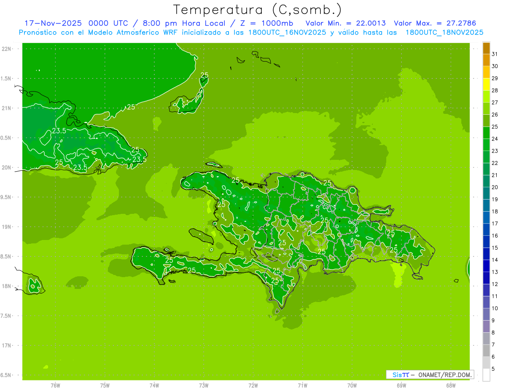Pick the blue swatch between 16 and 17
506x391 pixels.
coord(486,230)
